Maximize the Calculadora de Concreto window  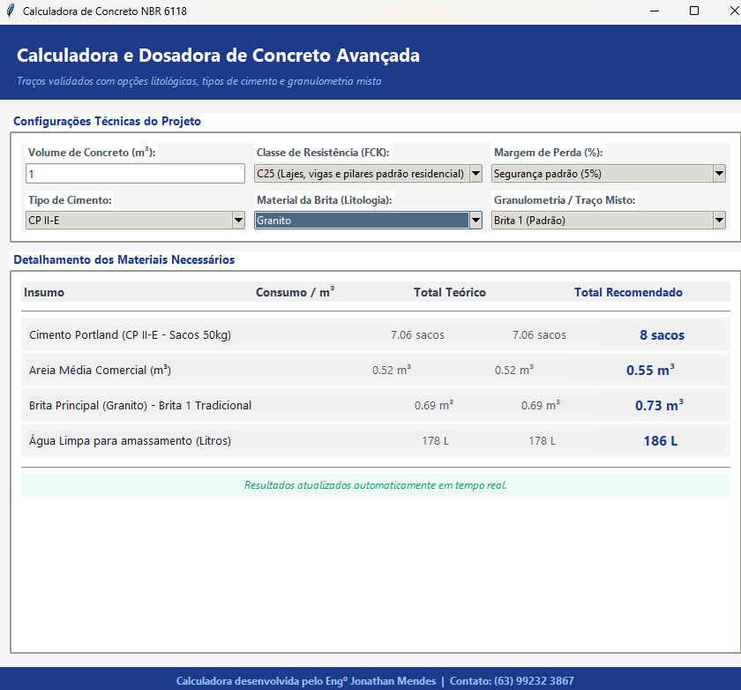coord(694,11)
